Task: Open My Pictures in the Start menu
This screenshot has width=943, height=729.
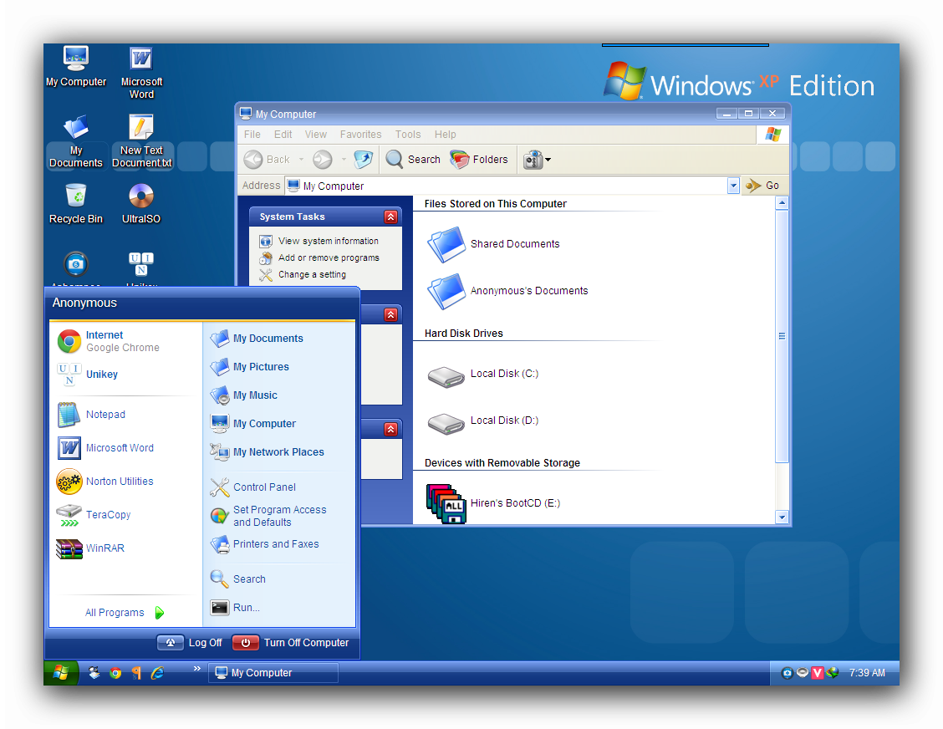Action: [250, 367]
